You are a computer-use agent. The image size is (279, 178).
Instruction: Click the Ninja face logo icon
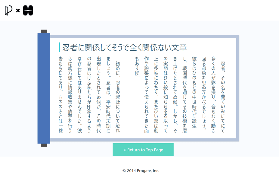coord(28,11)
